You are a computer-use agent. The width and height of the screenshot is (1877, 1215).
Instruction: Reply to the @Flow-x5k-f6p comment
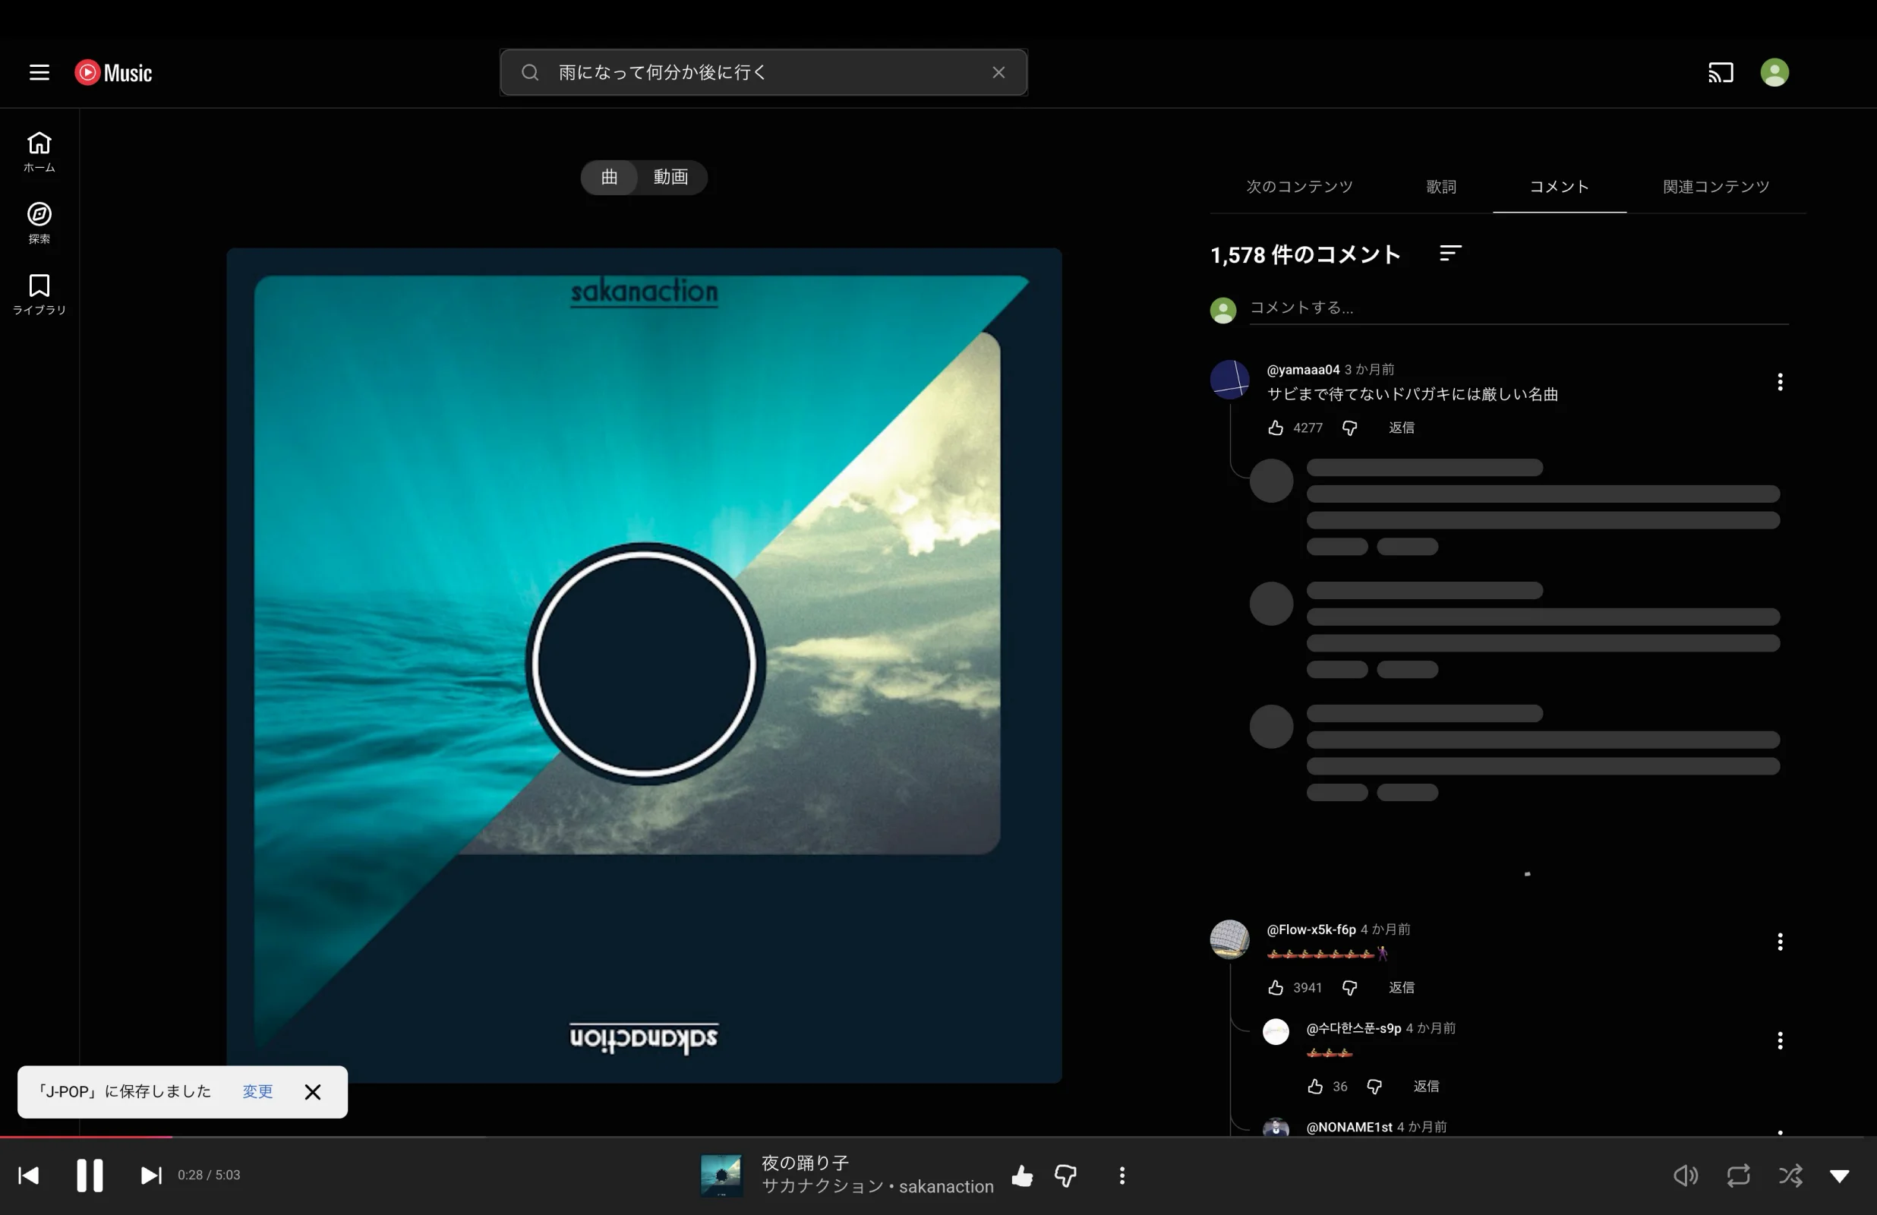pos(1402,989)
